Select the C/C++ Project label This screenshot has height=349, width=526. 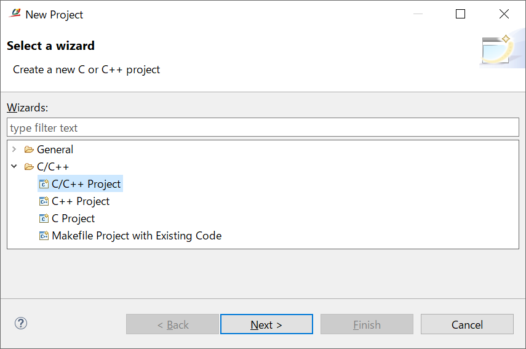coord(86,184)
